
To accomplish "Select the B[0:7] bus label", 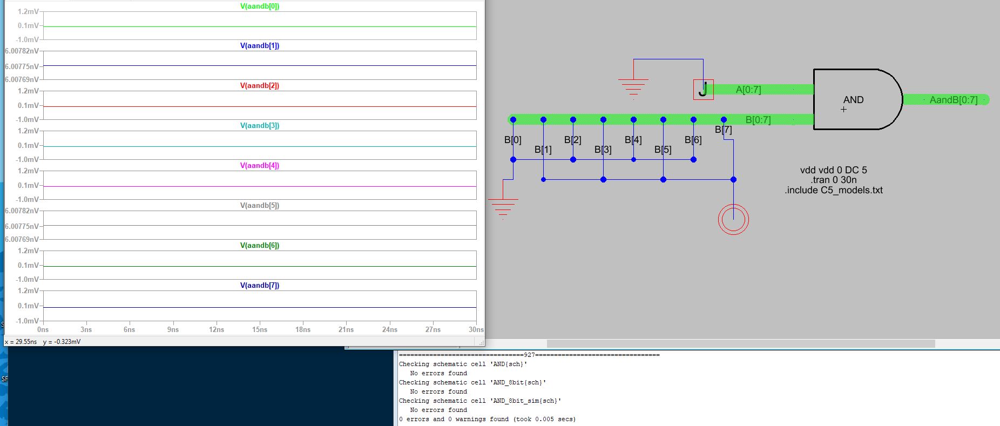I will point(758,120).
